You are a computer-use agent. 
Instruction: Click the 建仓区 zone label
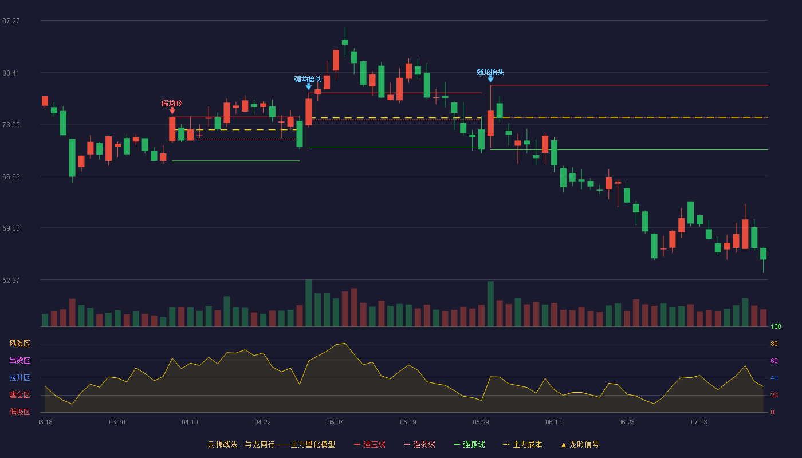(x=19, y=395)
